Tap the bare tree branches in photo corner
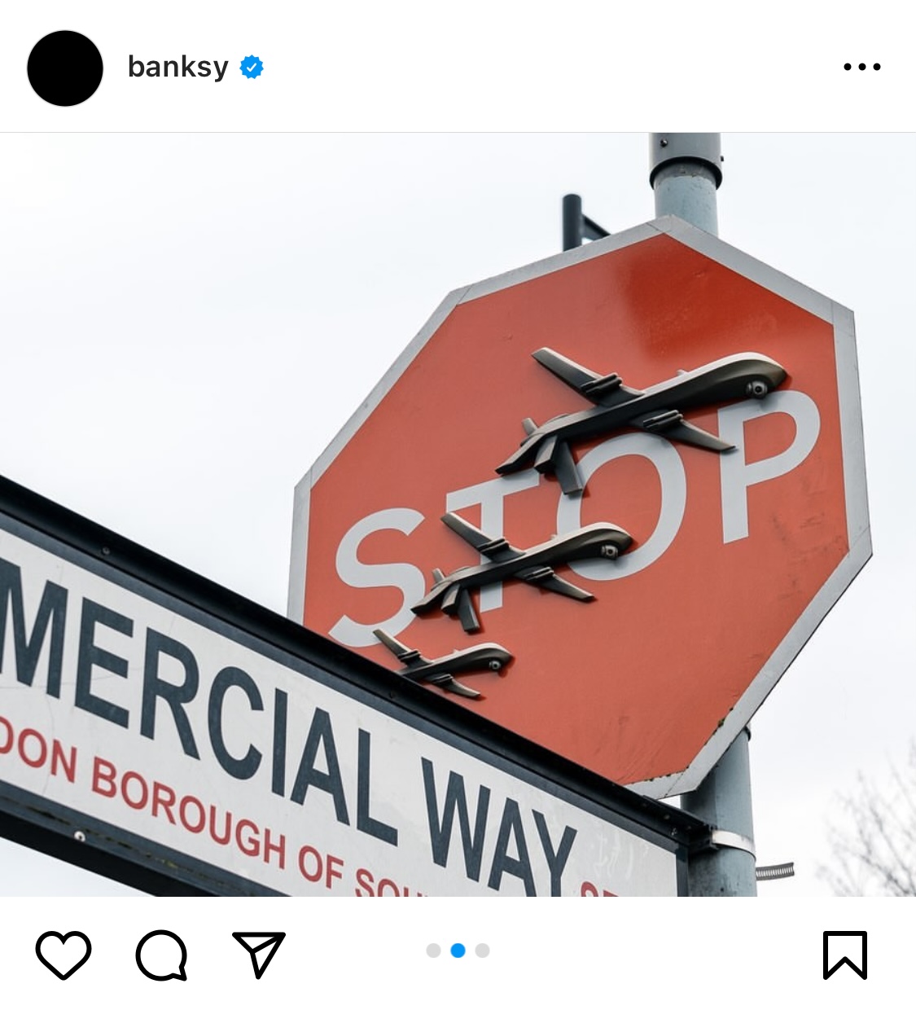 click(x=875, y=831)
